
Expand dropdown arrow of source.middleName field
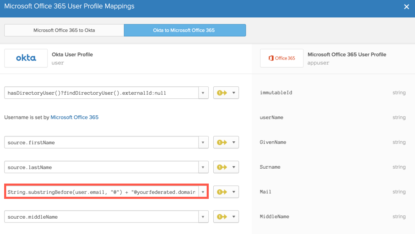[x=203, y=217]
